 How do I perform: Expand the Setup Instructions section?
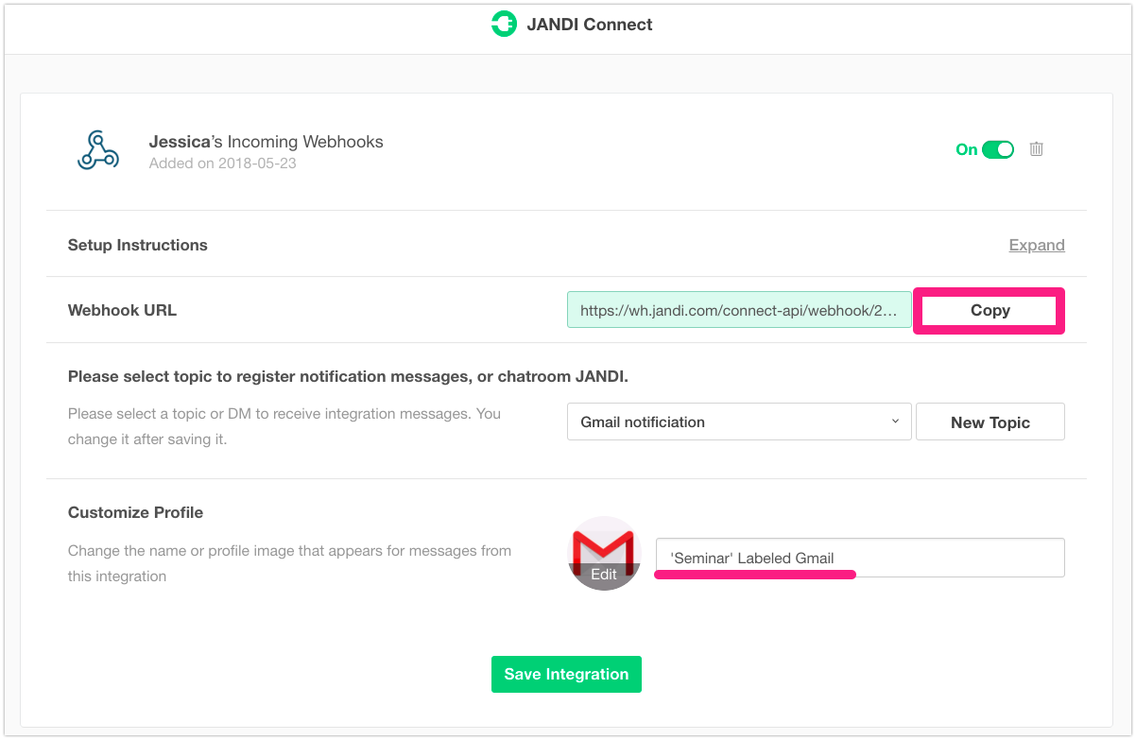coord(1037,245)
